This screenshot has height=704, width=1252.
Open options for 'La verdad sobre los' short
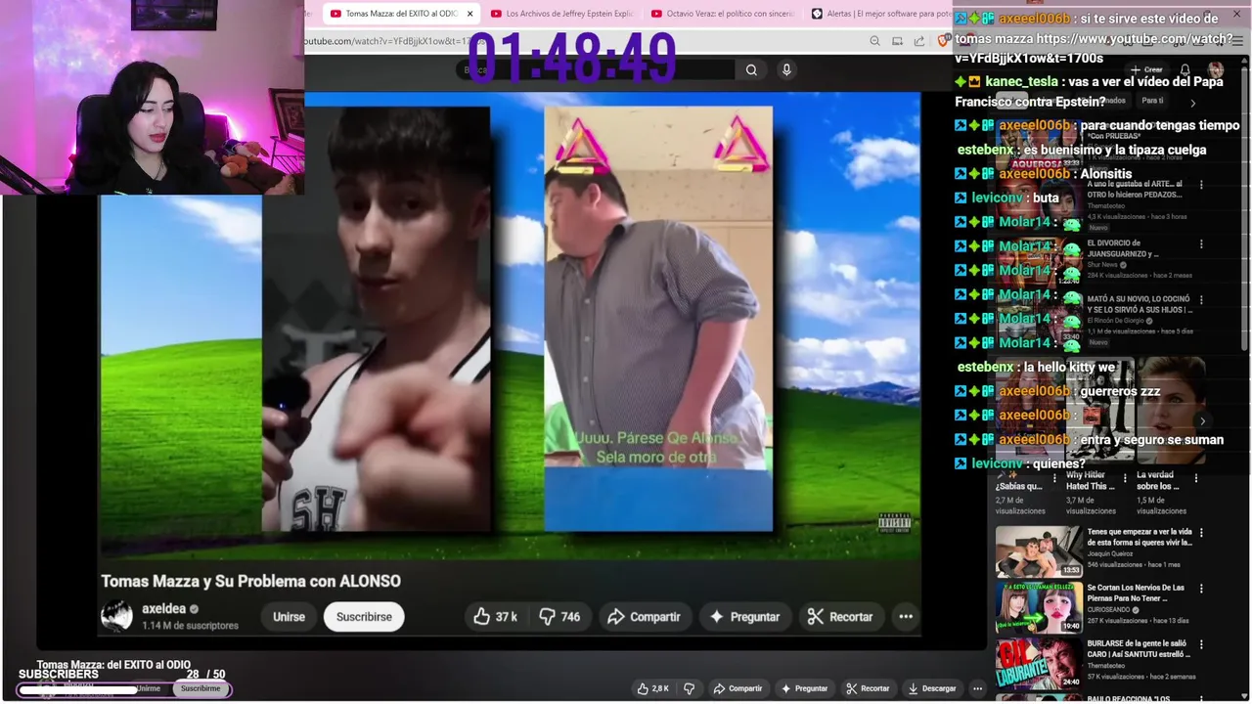[x=1195, y=478]
